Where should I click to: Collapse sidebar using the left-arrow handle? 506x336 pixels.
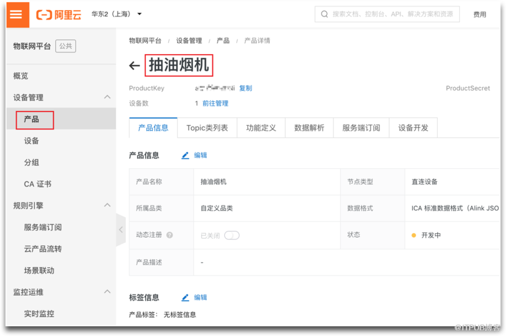pyautogui.click(x=121, y=230)
